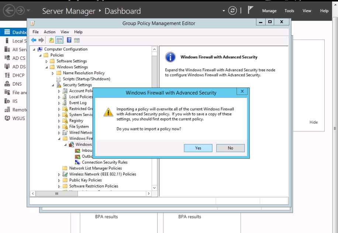This screenshot has height=233, width=338.
Task: Expand the Software Settings node
Action: [x=46, y=61]
